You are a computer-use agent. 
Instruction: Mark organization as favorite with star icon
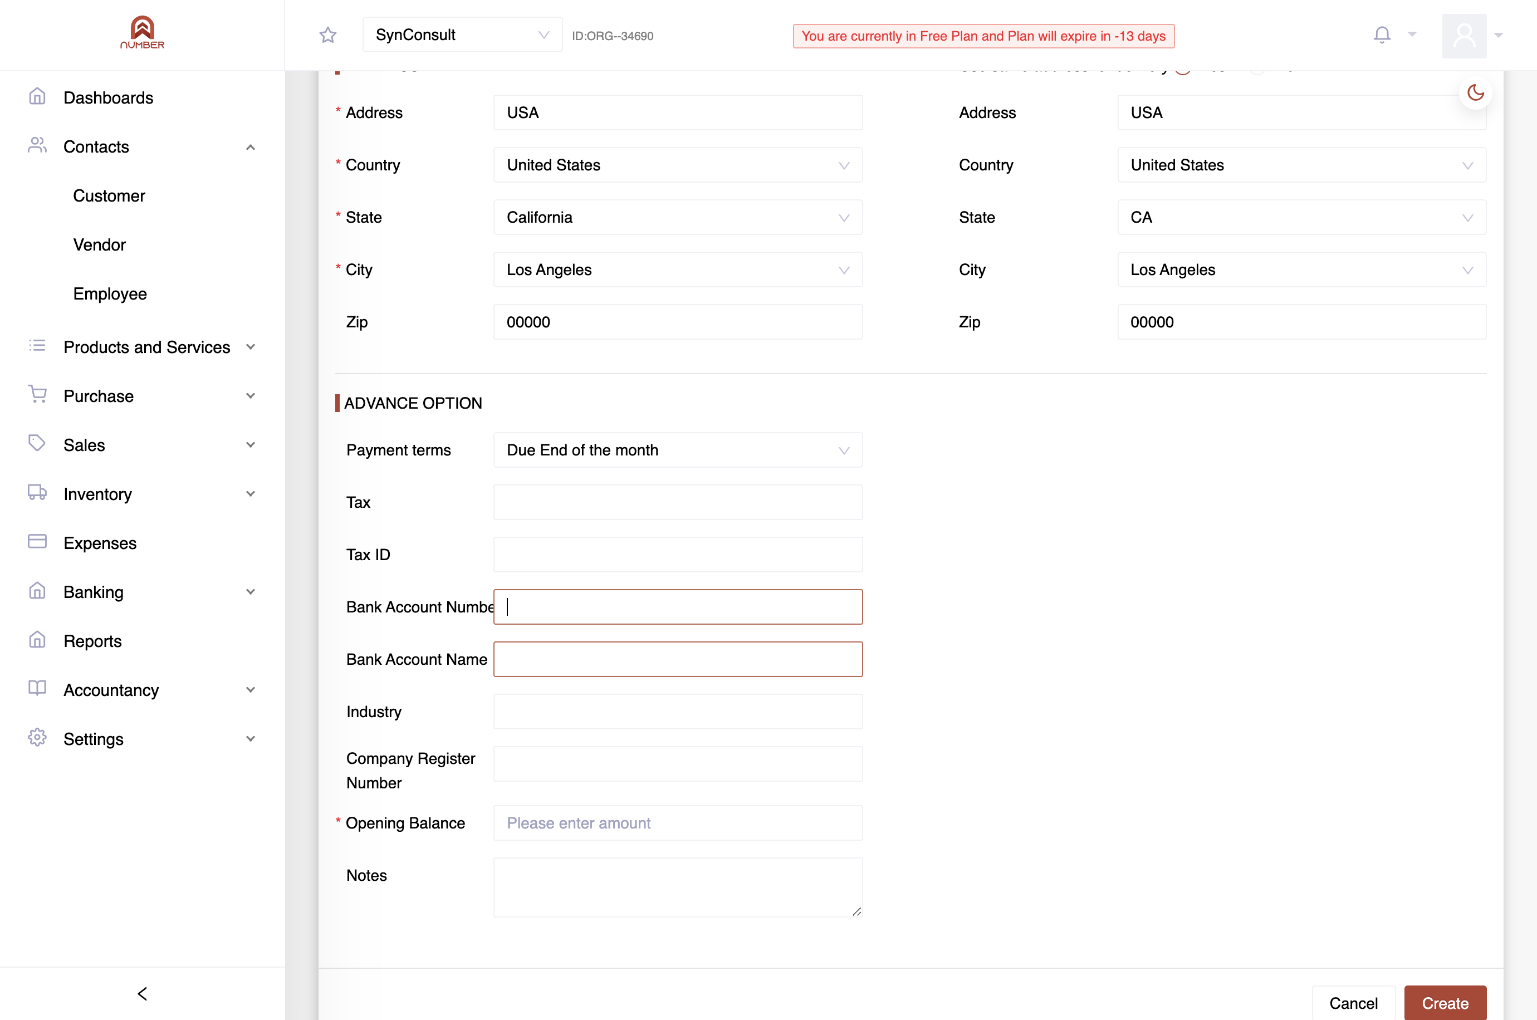[328, 35]
